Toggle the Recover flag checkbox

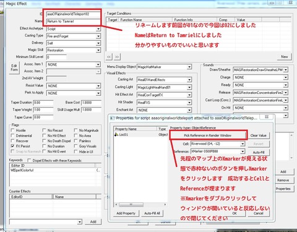[x=12, y=141]
